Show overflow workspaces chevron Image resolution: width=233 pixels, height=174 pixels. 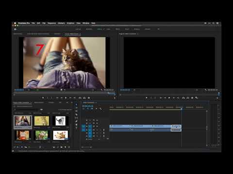coord(158,29)
